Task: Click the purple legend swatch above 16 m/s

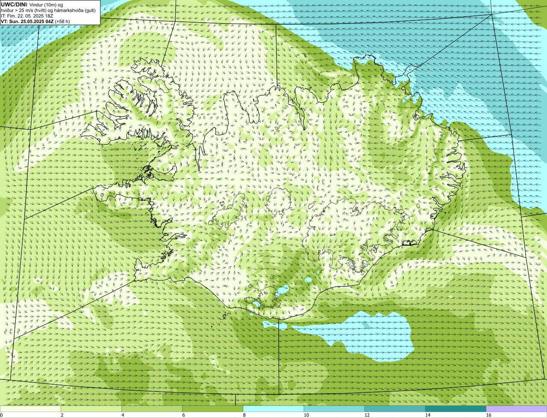Action: coord(517,409)
